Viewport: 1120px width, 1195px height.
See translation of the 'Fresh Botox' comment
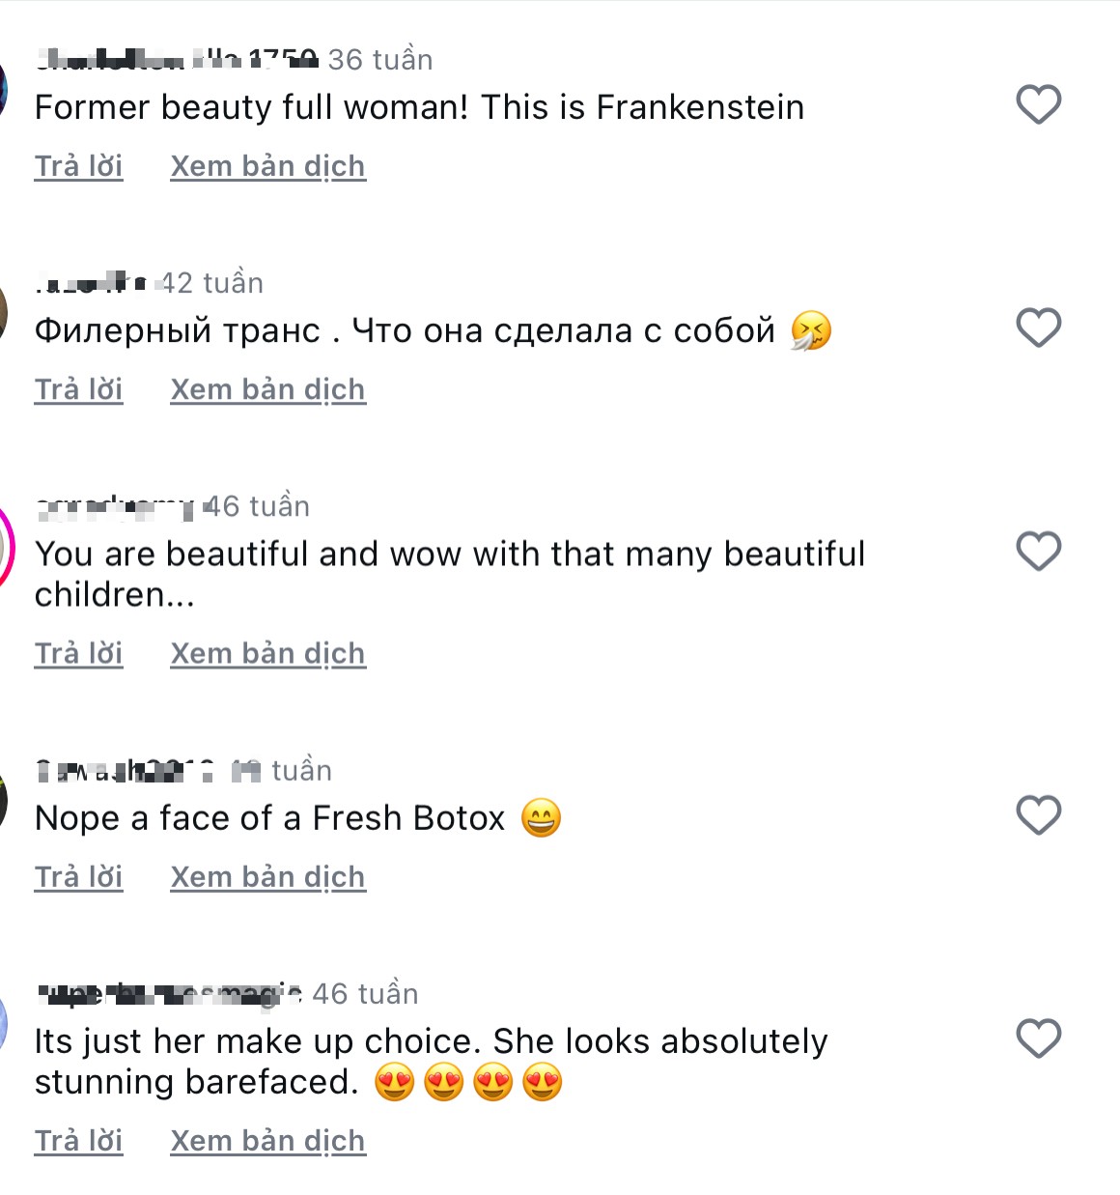click(x=267, y=876)
